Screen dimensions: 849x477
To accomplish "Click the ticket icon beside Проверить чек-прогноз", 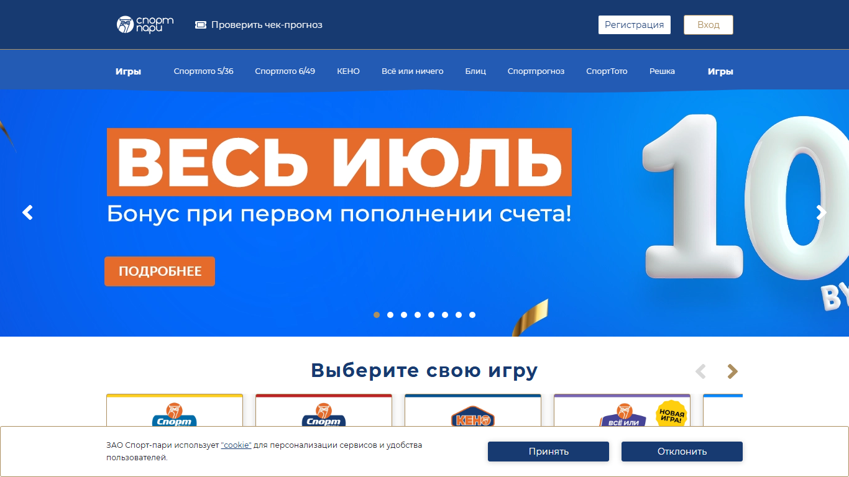I will click(200, 25).
